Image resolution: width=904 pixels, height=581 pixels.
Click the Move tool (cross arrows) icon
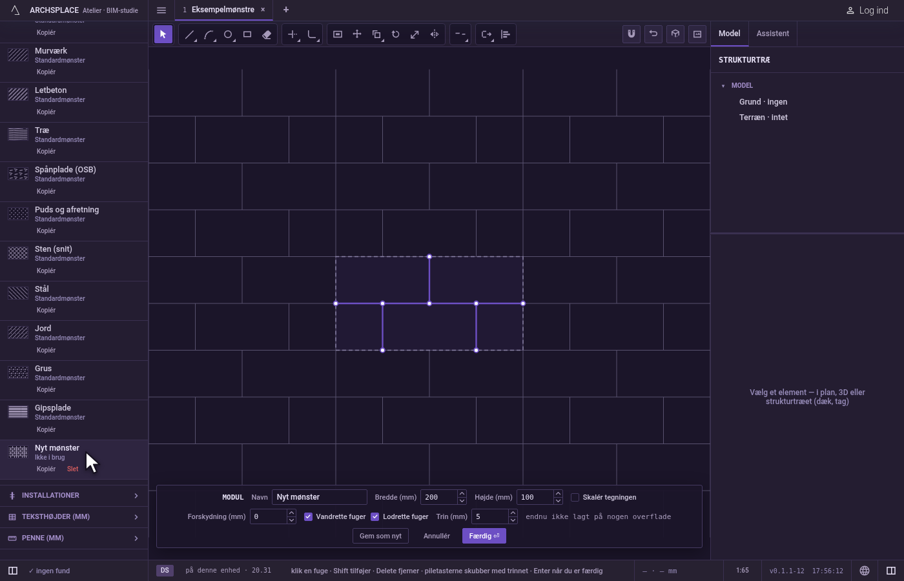(357, 34)
